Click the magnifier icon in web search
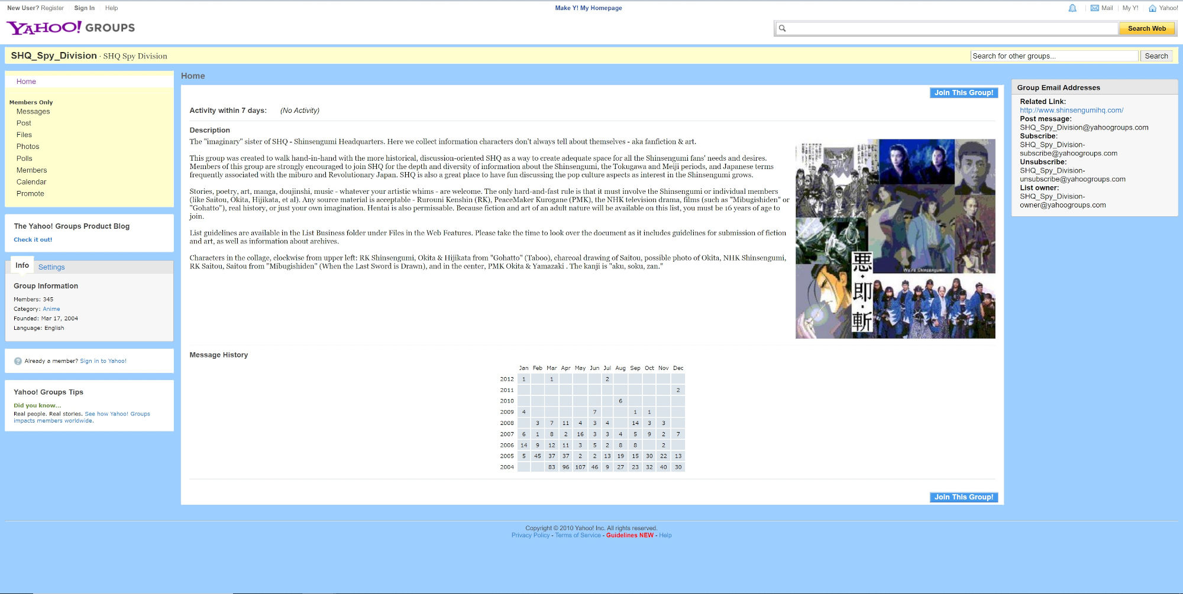The height and width of the screenshot is (594, 1183). (x=782, y=28)
